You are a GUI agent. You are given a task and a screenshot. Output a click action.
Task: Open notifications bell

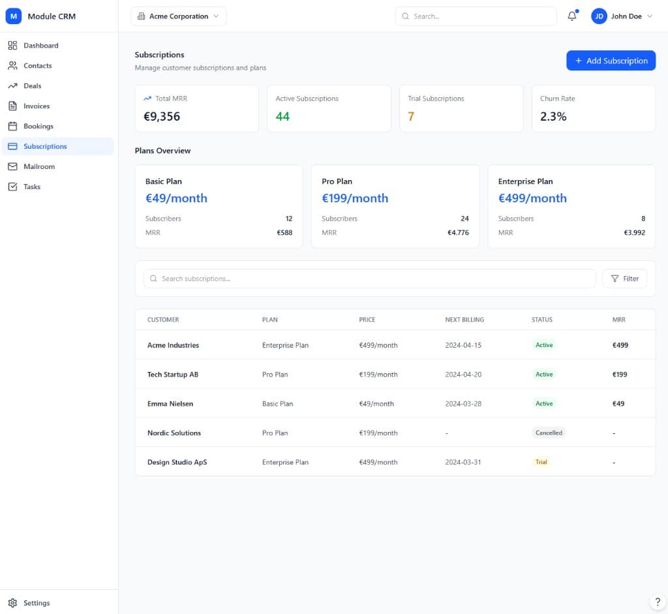coord(572,16)
